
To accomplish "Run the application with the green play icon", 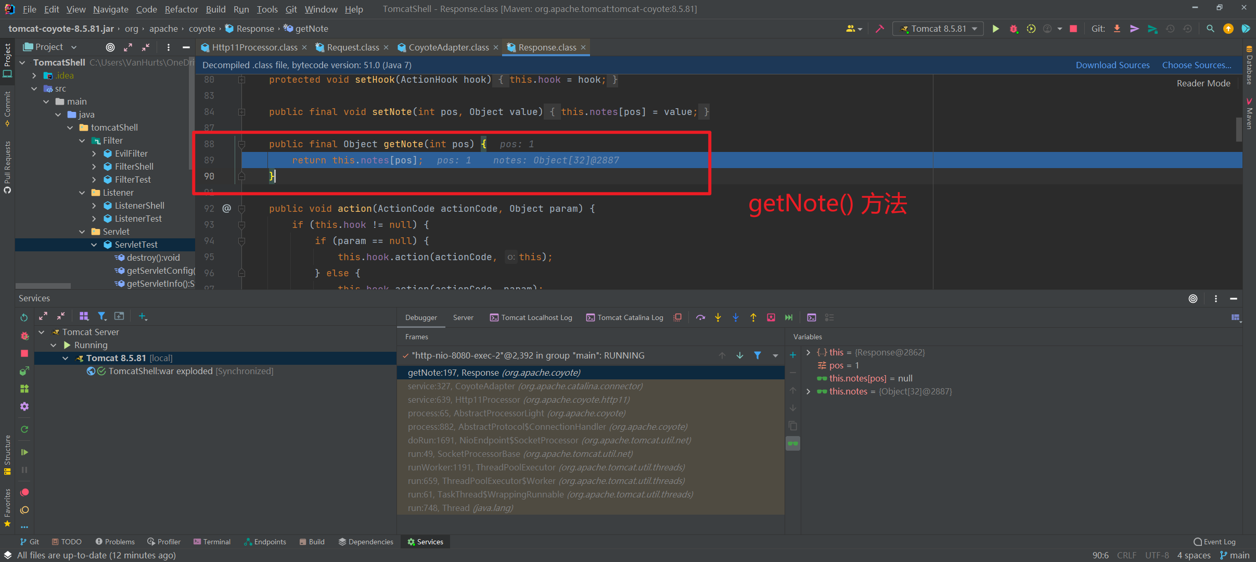I will [x=995, y=29].
